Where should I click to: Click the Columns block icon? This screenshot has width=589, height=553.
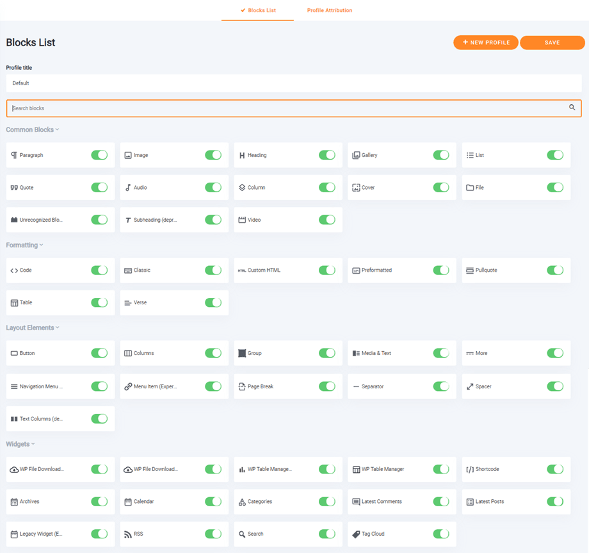point(128,353)
